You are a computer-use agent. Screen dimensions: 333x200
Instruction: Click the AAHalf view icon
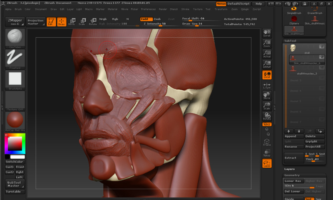[267, 64]
